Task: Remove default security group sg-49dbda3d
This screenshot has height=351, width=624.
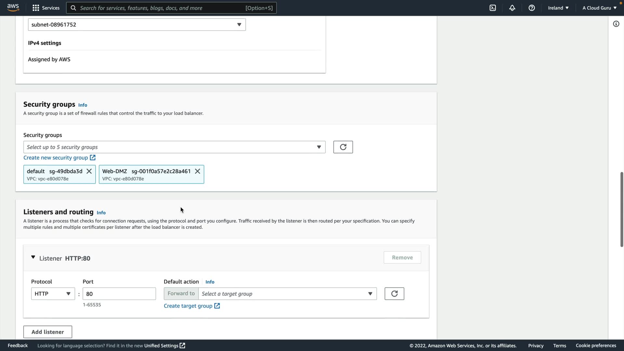Action: [89, 171]
